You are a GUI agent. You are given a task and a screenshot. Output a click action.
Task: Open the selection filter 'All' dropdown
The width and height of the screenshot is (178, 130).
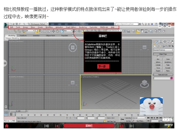tap(30, 31)
